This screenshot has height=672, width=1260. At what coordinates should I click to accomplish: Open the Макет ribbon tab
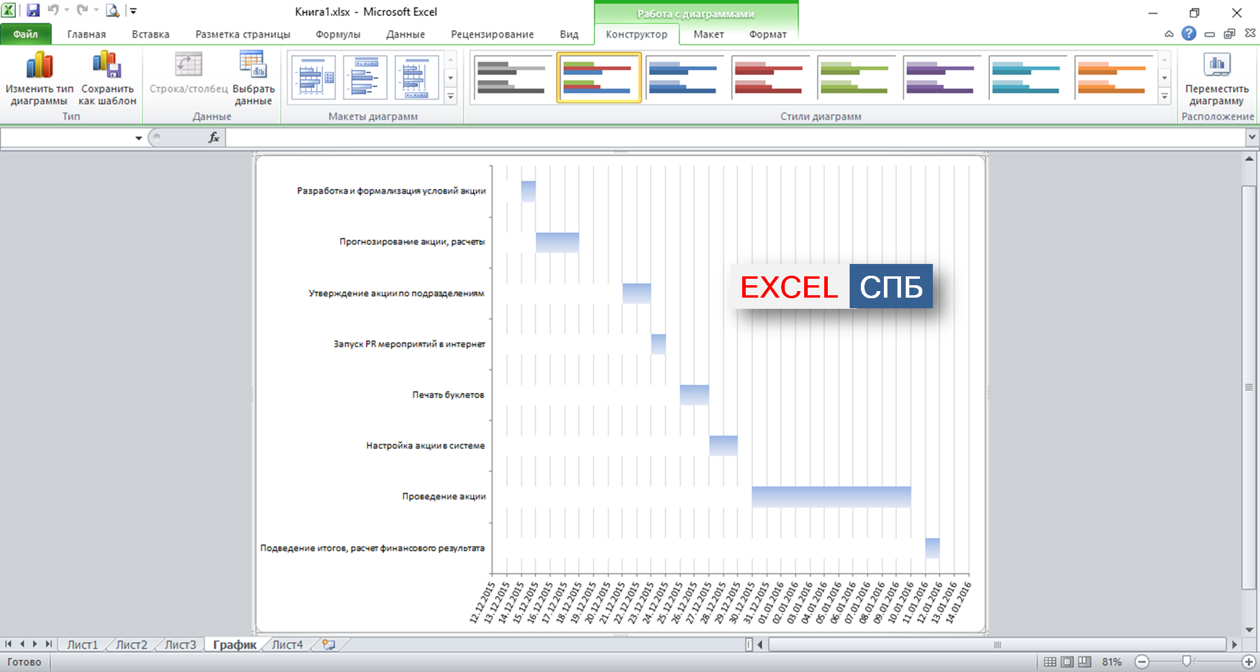(708, 34)
